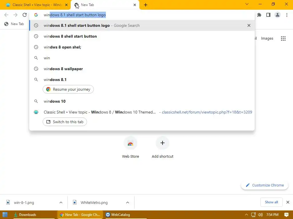Click the Switch to this tab button
The height and width of the screenshot is (219, 293).
click(x=65, y=122)
